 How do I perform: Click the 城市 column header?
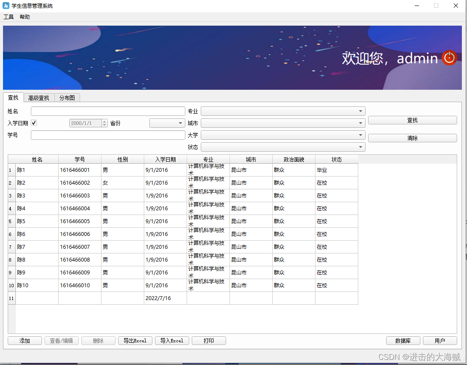click(x=251, y=159)
